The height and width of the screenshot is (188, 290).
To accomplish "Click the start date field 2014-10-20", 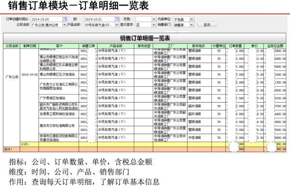I will 46,19.
